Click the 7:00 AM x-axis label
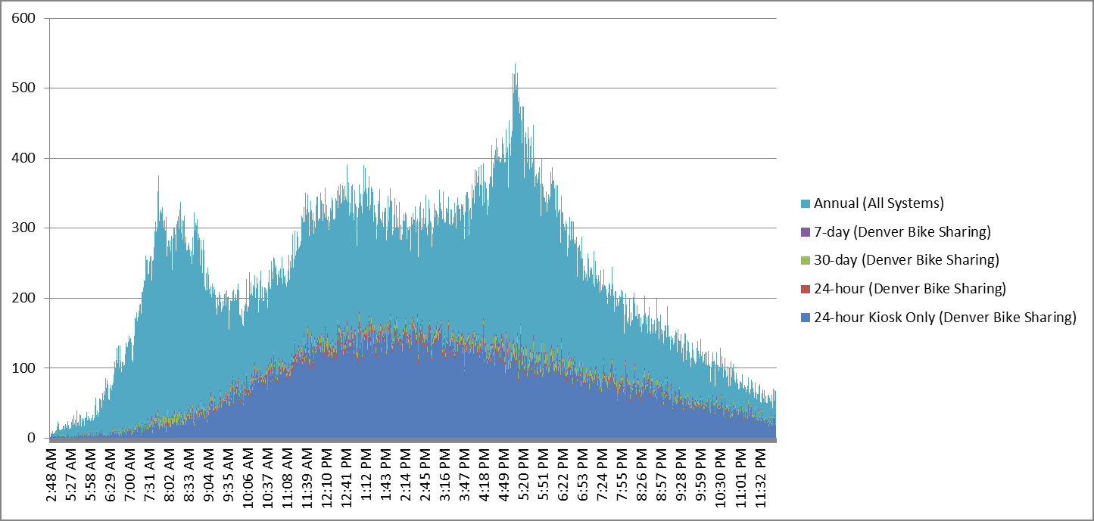The height and width of the screenshot is (521, 1094). tap(130, 474)
